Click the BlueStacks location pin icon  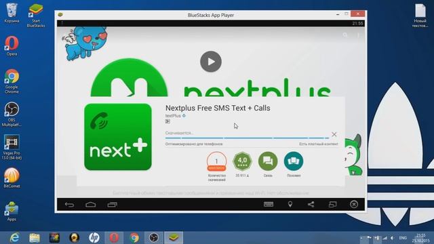click(x=290, y=204)
